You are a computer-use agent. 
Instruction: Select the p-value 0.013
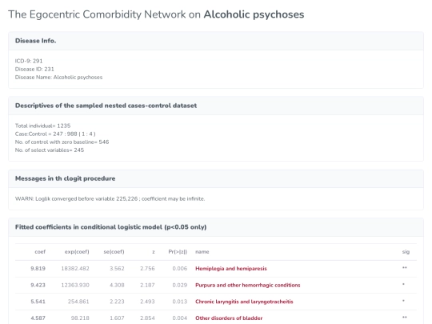tap(180, 302)
